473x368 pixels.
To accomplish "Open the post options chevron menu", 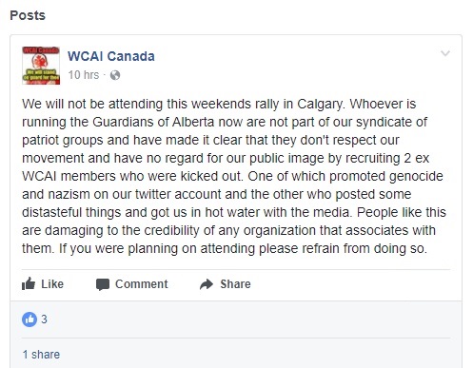I will click(445, 53).
